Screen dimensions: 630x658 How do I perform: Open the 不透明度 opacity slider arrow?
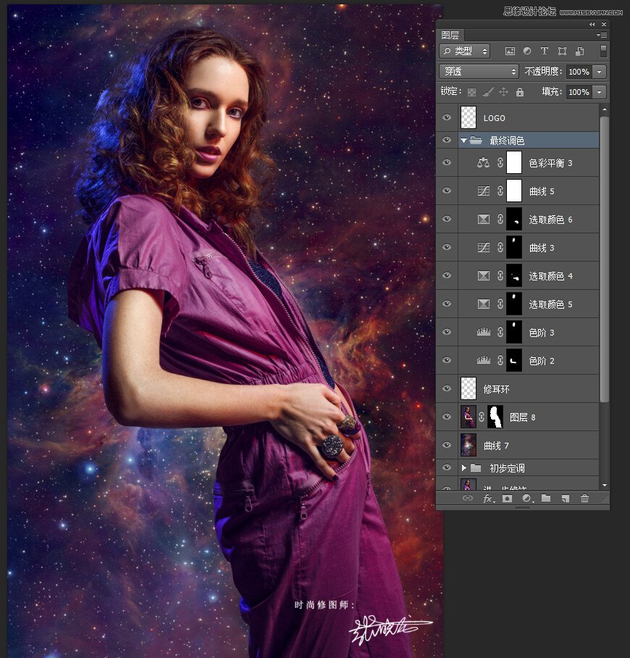coord(599,72)
